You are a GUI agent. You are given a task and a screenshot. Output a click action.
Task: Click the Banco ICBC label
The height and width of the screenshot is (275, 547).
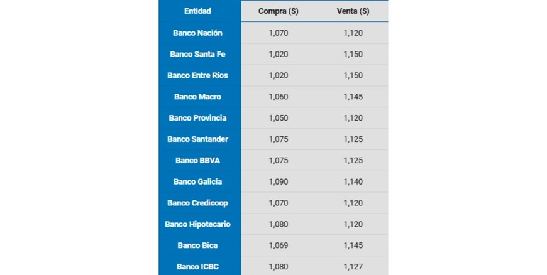click(197, 267)
